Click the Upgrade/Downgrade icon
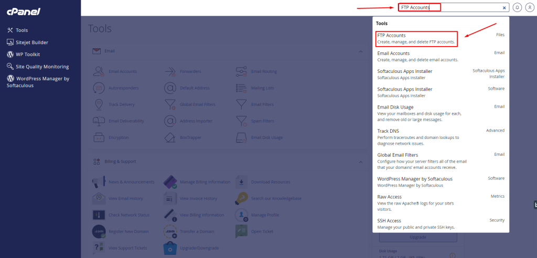The width and height of the screenshot is (537, 258). pyautogui.click(x=170, y=248)
